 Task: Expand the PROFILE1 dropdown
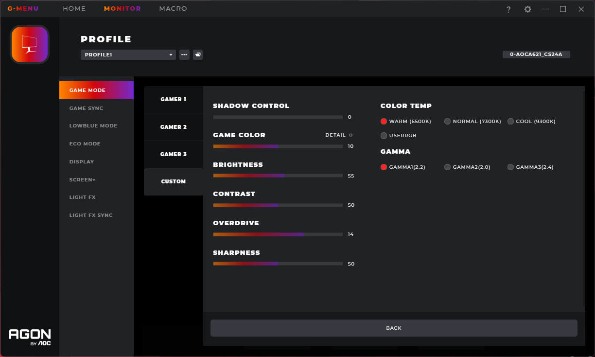(128, 55)
